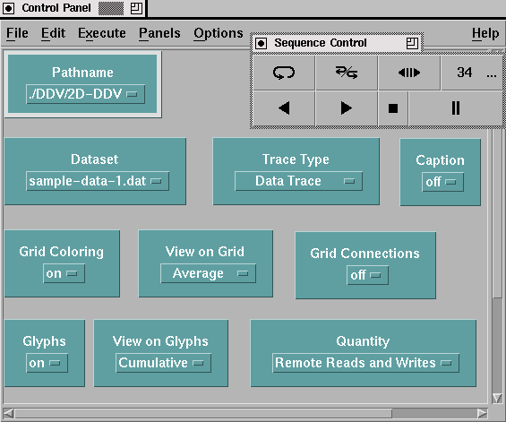Open the frame counter showing 34

point(471,73)
